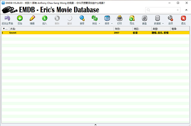The width and height of the screenshot is (191, 126).
Task: Click the EMDB title bar app icon
Action: tap(3, 3)
